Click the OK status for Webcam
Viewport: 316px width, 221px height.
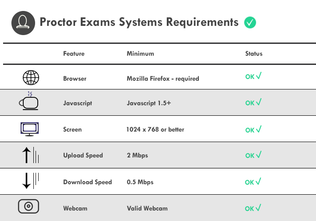coord(253,208)
